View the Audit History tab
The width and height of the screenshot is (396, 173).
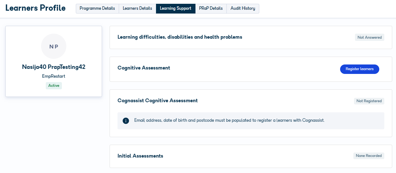(243, 8)
